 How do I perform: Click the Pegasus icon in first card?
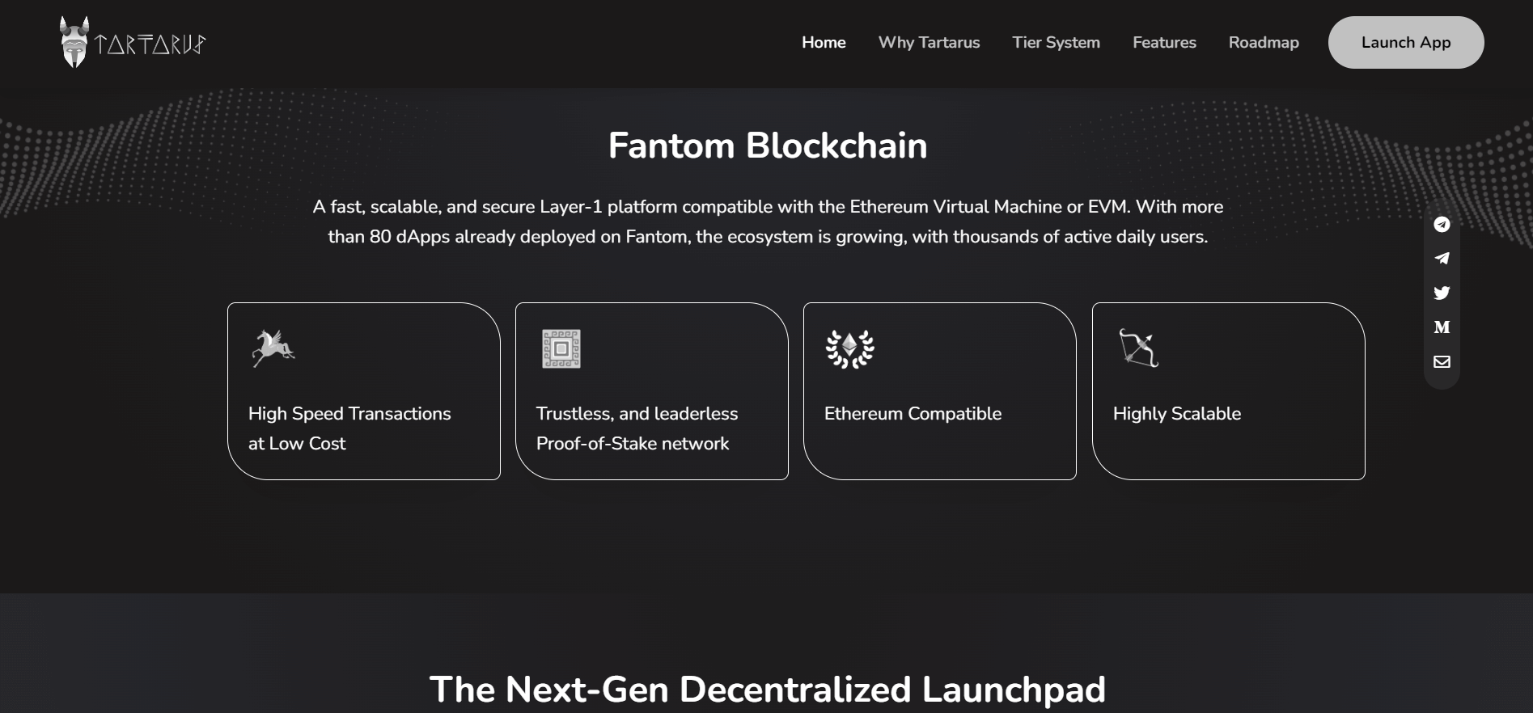[x=273, y=348]
